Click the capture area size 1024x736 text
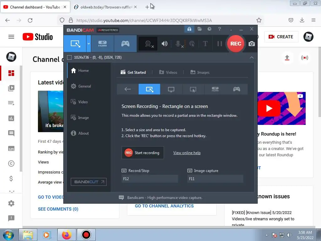Image resolution: width=321 pixels, height=241 pixels. (x=98, y=57)
